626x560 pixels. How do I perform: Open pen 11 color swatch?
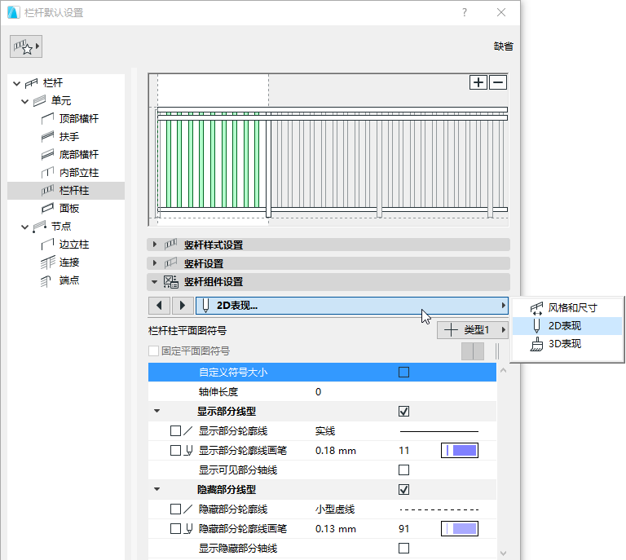coord(460,451)
